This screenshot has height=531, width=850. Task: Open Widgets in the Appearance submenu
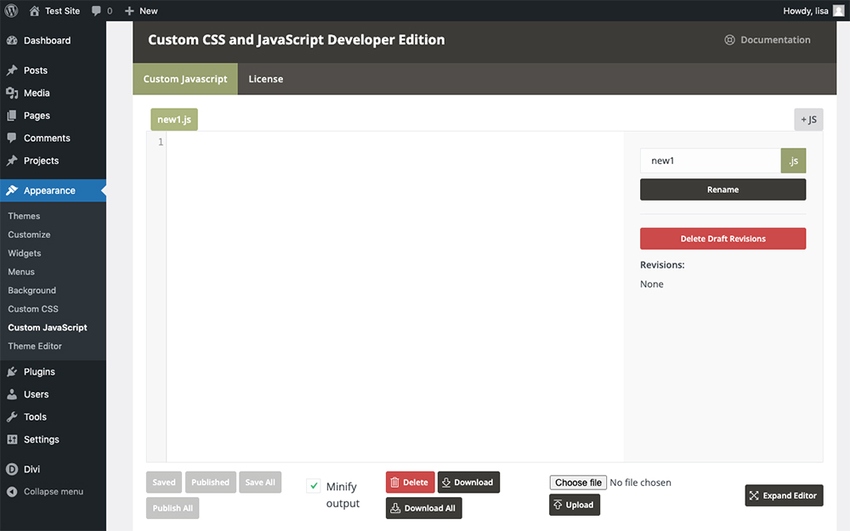click(x=25, y=253)
